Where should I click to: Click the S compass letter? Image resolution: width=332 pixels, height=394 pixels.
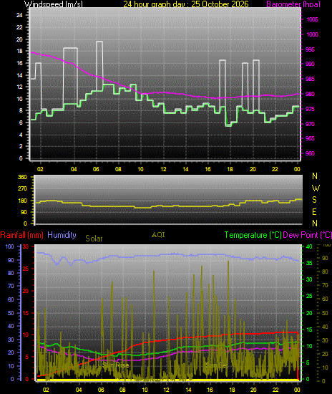[x=314, y=200]
